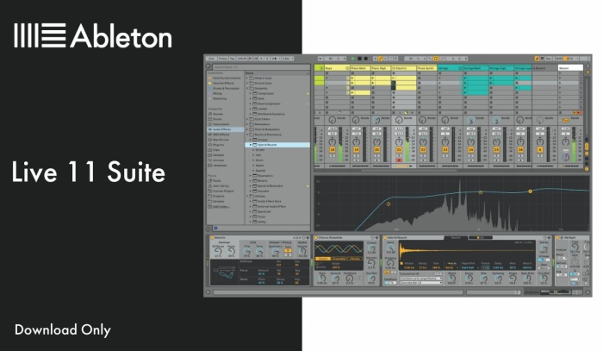Arm the E1 Electric track record button
This screenshot has width=603, height=351.
[400, 160]
